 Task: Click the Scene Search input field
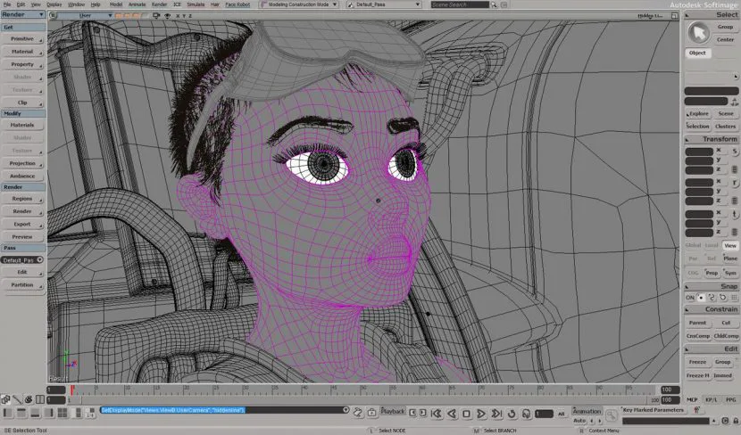click(460, 4)
